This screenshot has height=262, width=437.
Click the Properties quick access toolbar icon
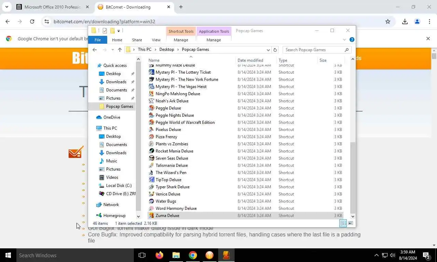pyautogui.click(x=105, y=31)
